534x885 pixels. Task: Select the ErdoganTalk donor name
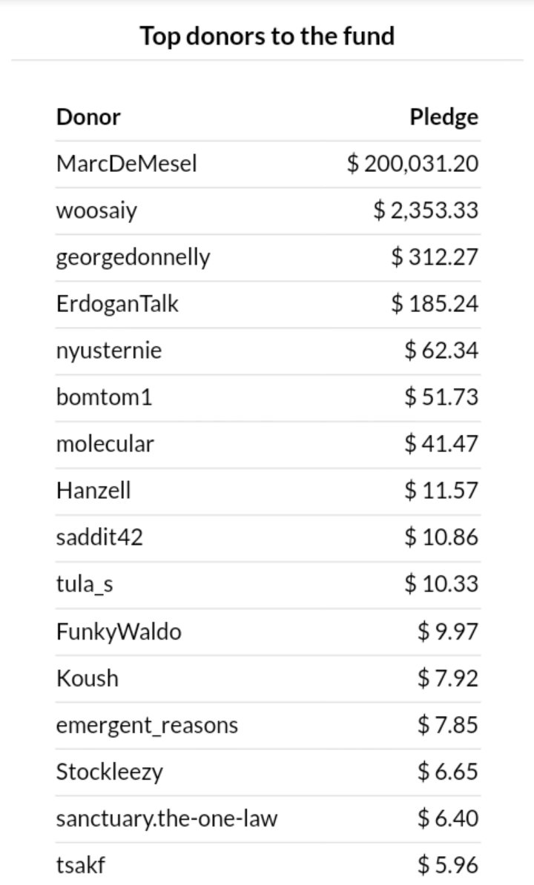tap(117, 304)
